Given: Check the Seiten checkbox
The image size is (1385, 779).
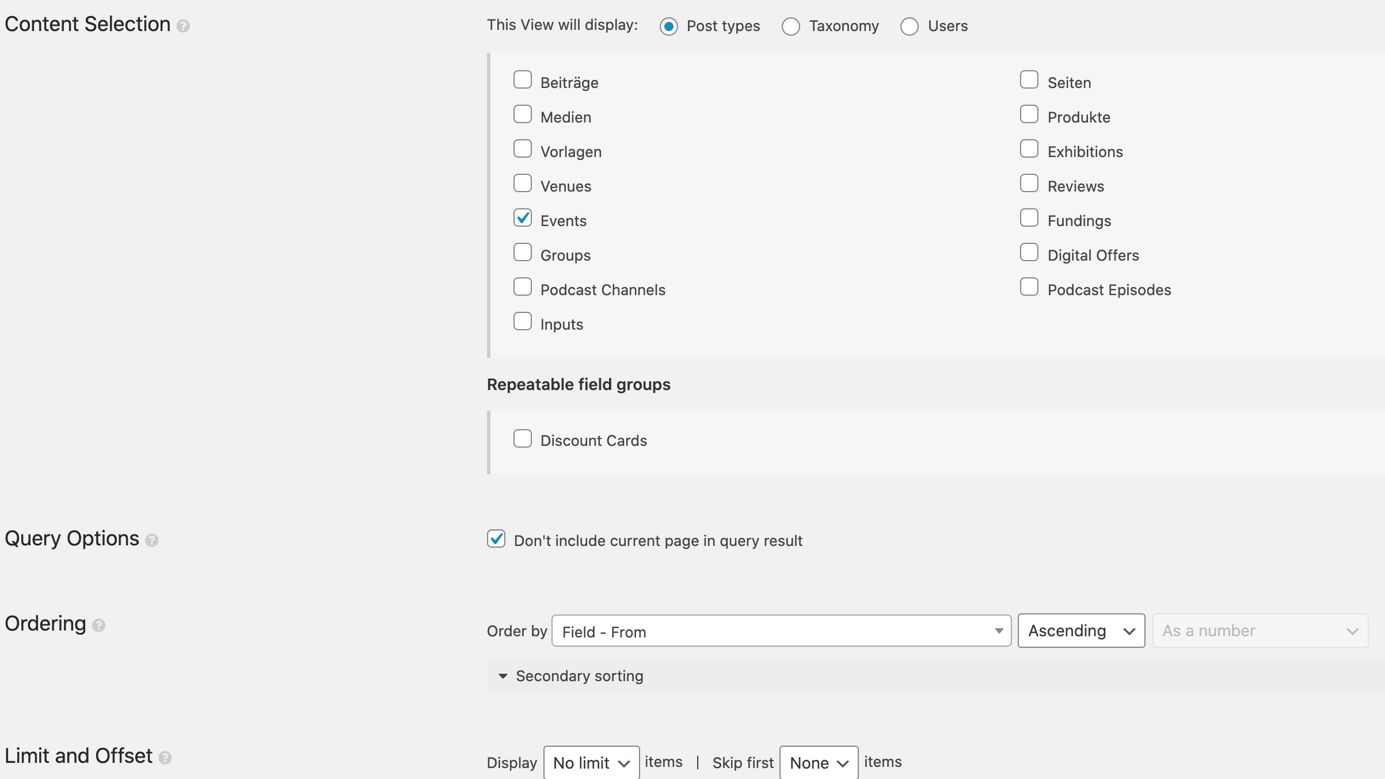Looking at the screenshot, I should [x=1029, y=80].
